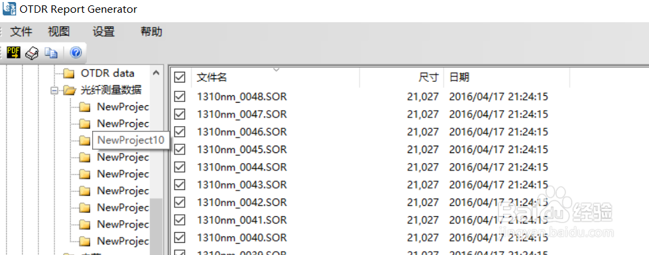
Task: Select file name 1310nm_0047.SOR
Action: pyautogui.click(x=241, y=114)
